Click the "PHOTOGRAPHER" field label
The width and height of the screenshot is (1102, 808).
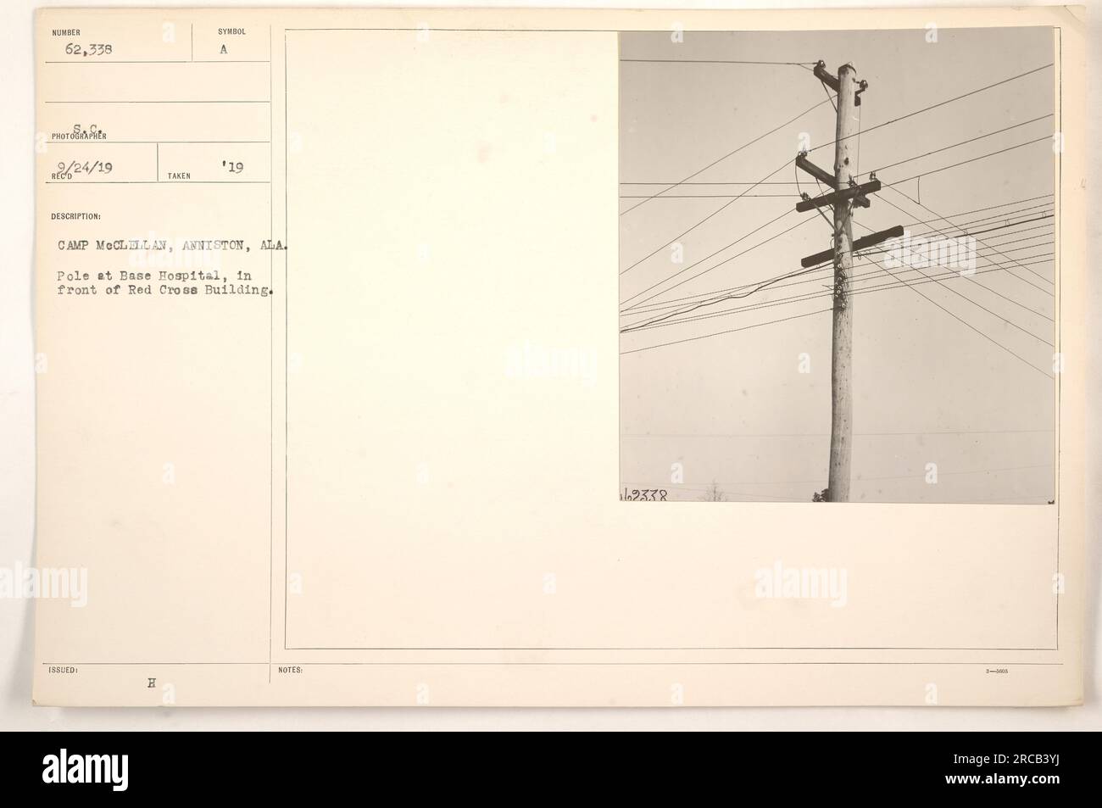pyautogui.click(x=79, y=136)
